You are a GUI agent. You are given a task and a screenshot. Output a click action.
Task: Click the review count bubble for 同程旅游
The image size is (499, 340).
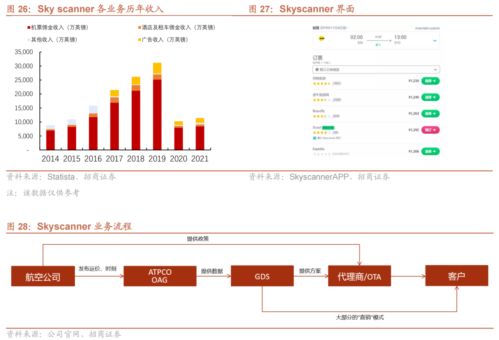(337, 83)
